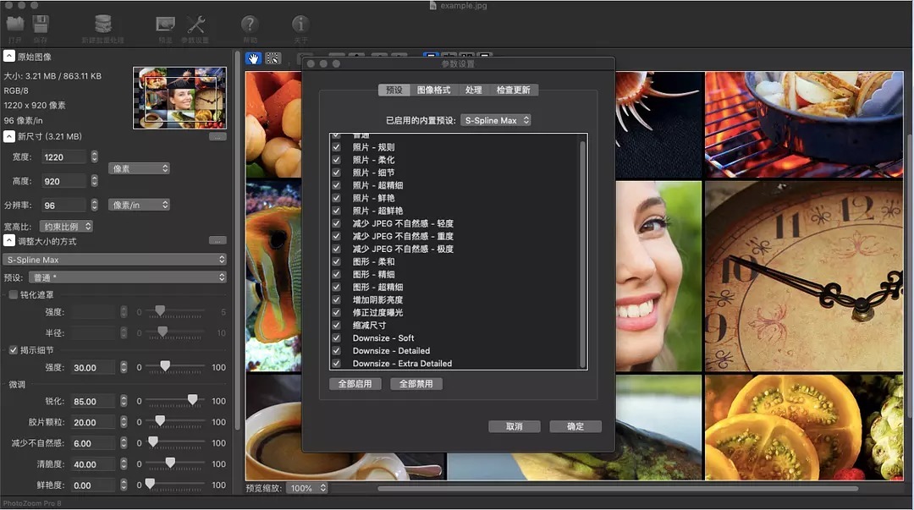The image size is (914, 510).
Task: Enable the 钝化遮罩 checkbox
Action: [x=13, y=294]
